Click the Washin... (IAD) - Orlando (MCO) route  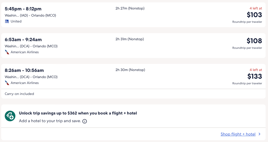[30, 15]
